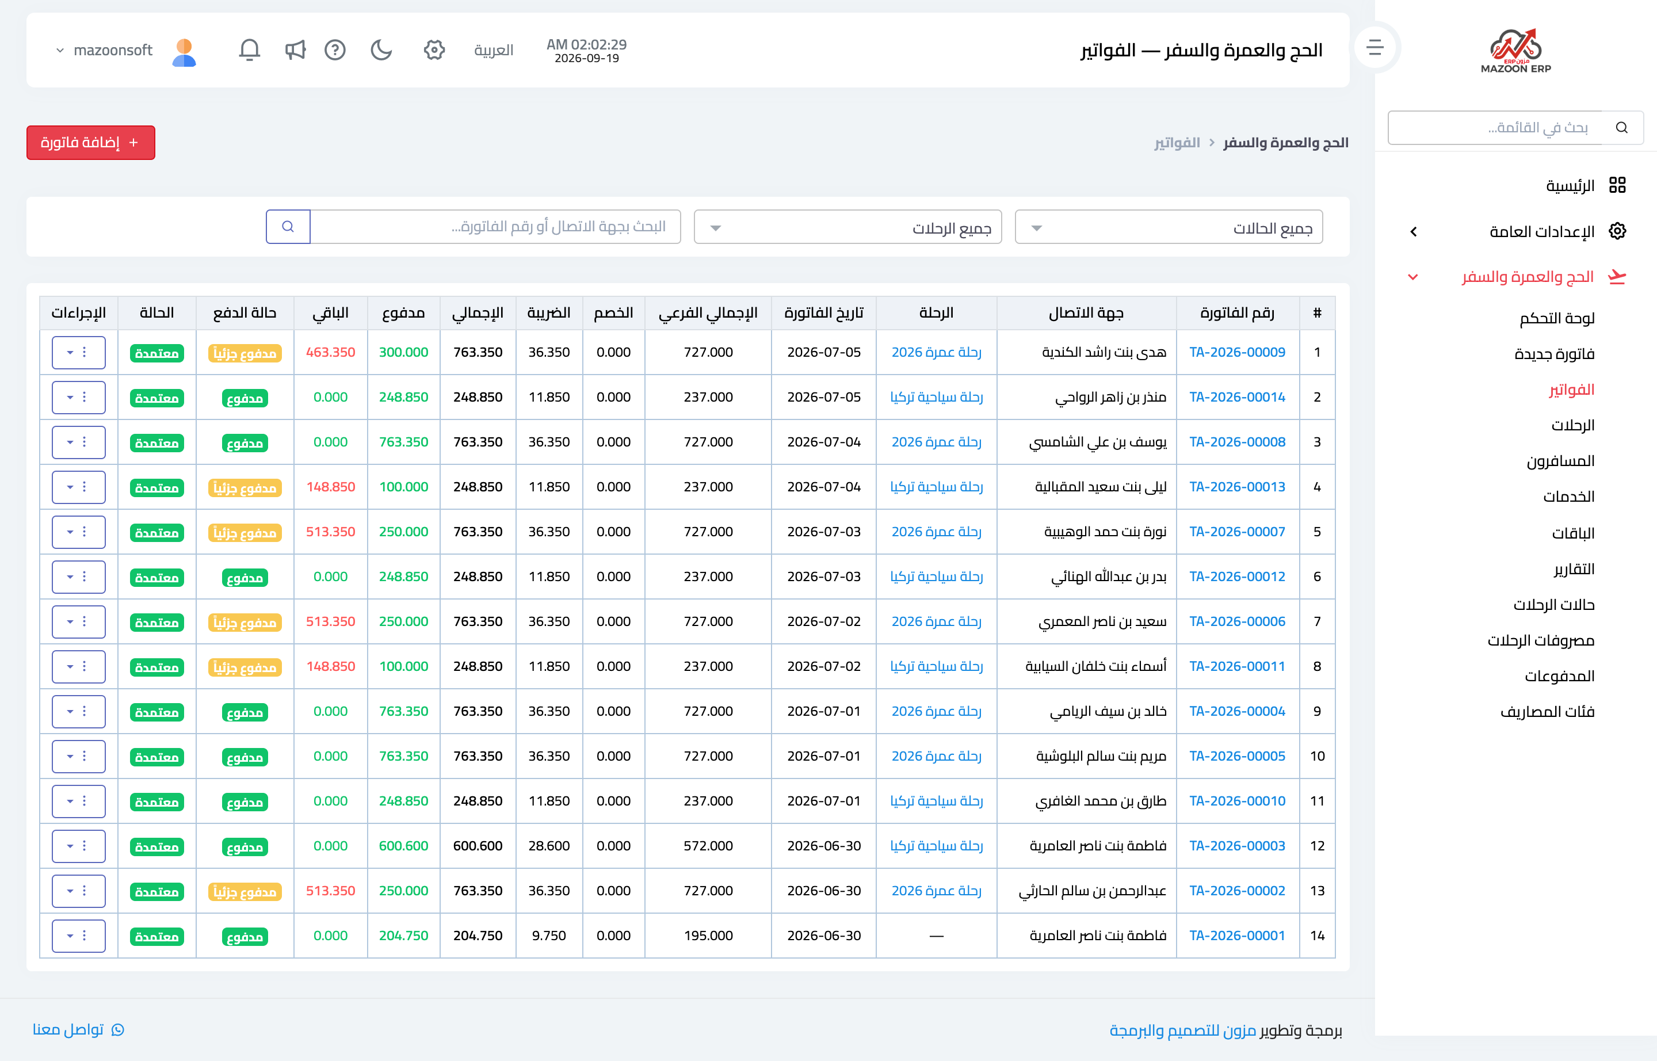This screenshot has width=1657, height=1061.
Task: Open فاتورة جديدة in sidebar
Action: coord(1555,354)
